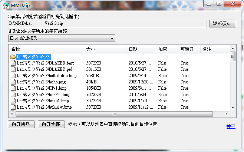Select the Lat式ミクVer2.3/huku1w.bmp file name
Image resolution: width=244 pixels, height=152 pixels.
44,107
